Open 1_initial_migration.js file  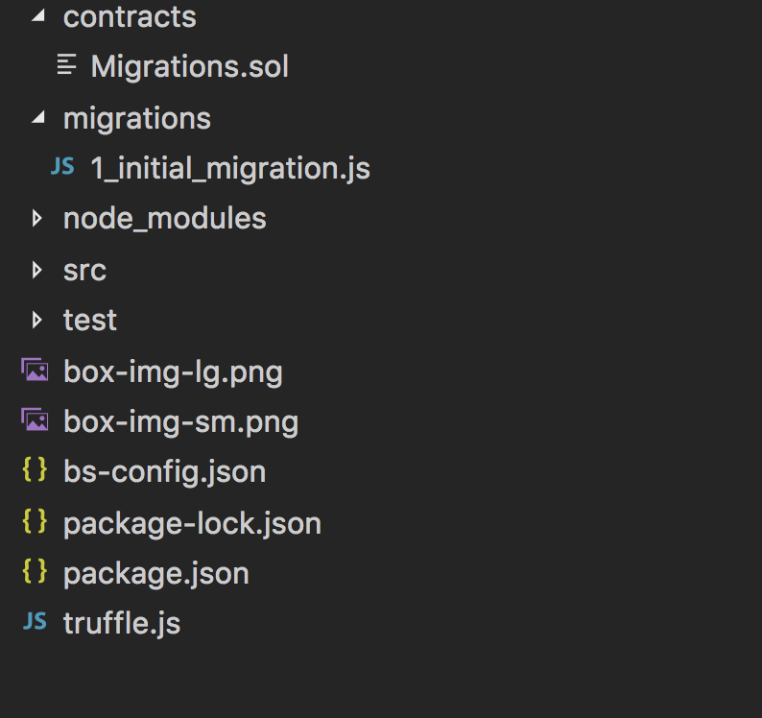[x=230, y=168]
